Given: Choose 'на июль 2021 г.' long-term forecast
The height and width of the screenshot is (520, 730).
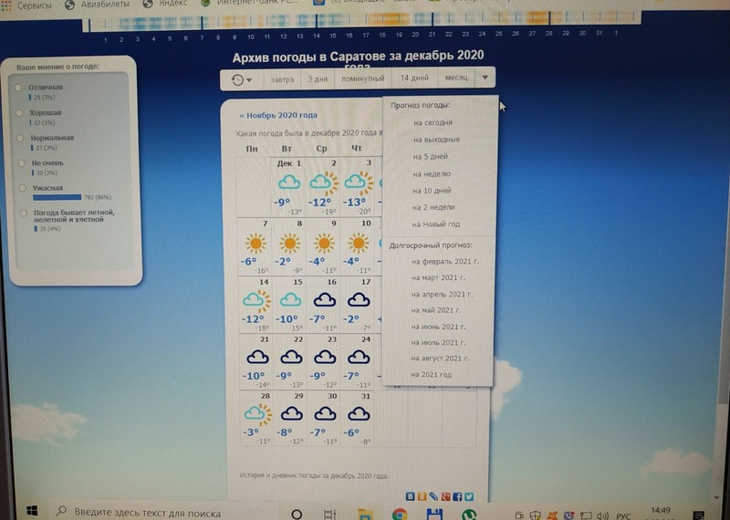Looking at the screenshot, I should [438, 343].
